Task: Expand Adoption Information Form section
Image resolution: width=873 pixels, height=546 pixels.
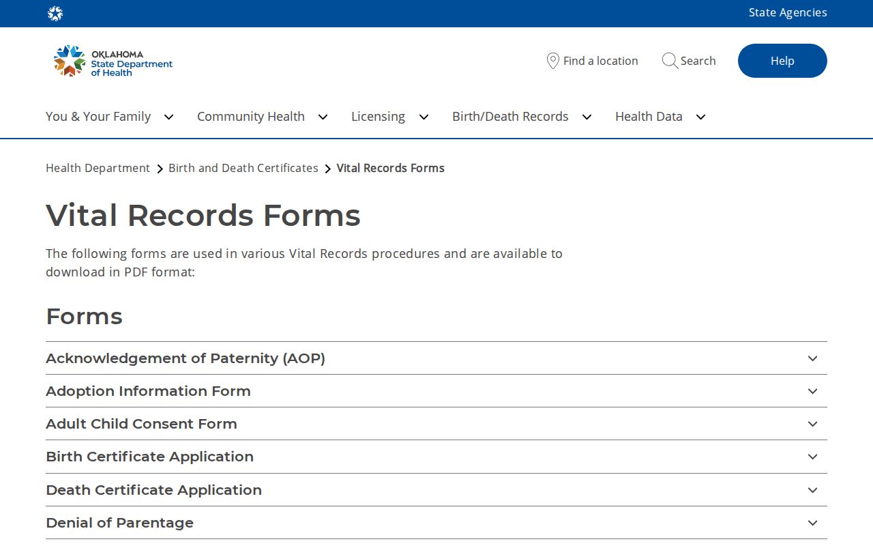Action: [x=436, y=391]
